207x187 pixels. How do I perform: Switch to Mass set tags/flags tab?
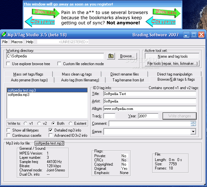coord(28,74)
